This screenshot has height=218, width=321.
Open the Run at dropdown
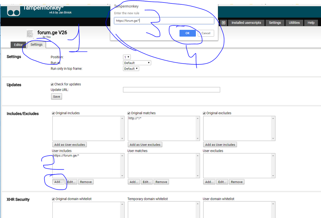click(137, 63)
